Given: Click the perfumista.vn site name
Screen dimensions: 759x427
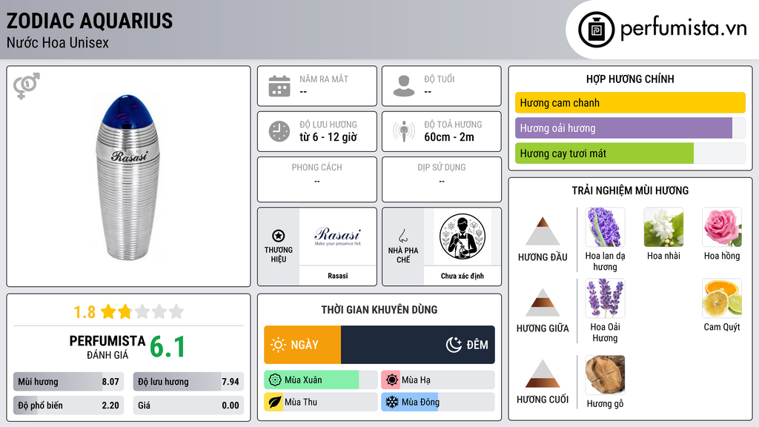Looking at the screenshot, I should pos(683,29).
